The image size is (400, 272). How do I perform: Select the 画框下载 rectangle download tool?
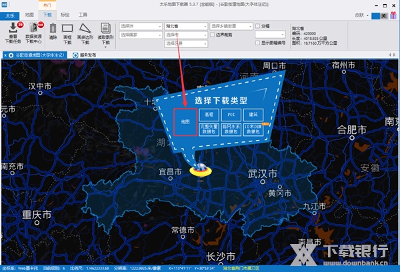pos(67,28)
